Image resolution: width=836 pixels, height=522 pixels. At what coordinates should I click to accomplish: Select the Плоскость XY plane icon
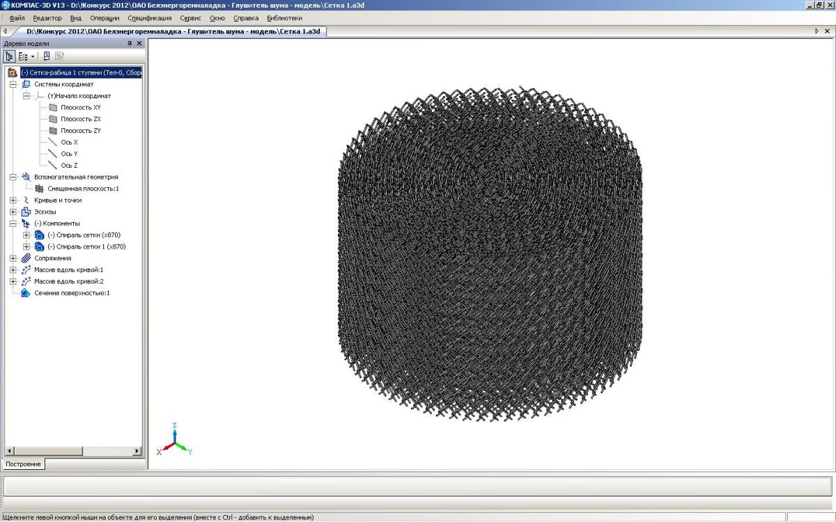pyautogui.click(x=53, y=107)
